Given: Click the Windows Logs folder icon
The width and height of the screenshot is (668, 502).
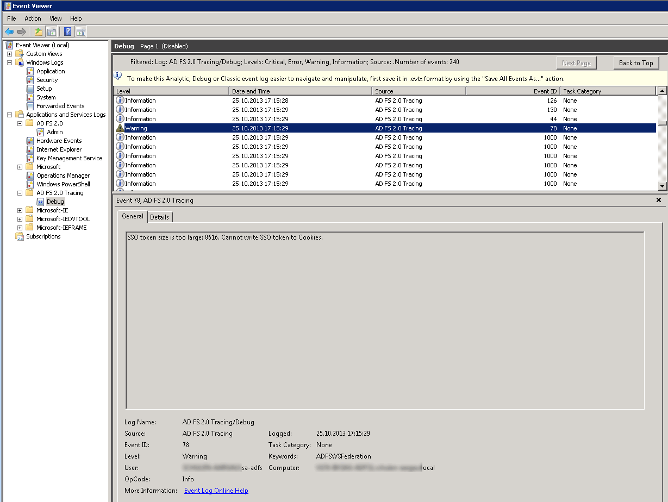Looking at the screenshot, I should [20, 62].
